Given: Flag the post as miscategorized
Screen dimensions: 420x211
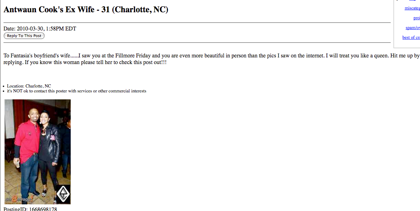Looking at the screenshot, I should coord(412,8).
